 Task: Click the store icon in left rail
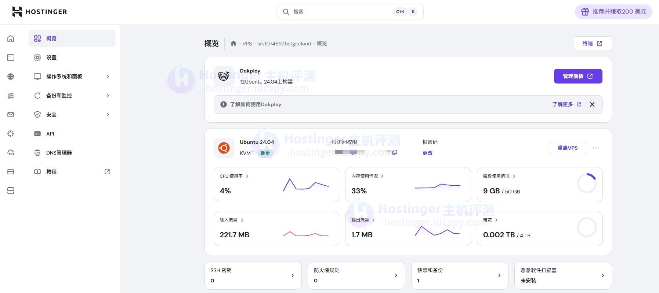click(11, 191)
